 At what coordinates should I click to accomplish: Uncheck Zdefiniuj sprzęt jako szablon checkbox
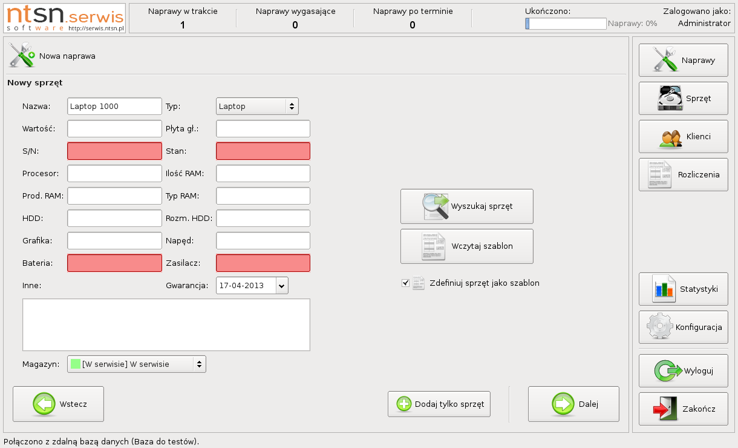point(405,283)
